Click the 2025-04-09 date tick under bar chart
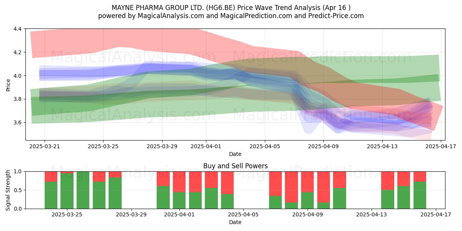The width and height of the screenshot is (462, 231). [308, 214]
